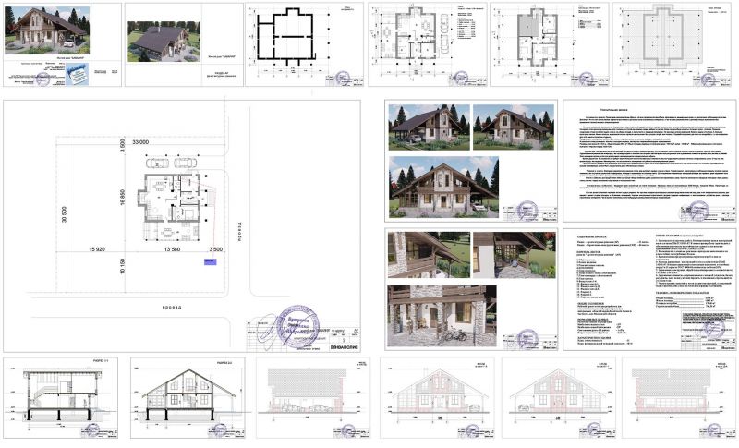
Task: Open the explanatory note text sheet
Action: tap(649, 161)
